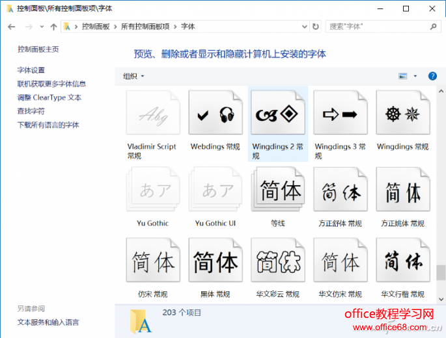Select the 华文仿宋 font icon
The height and width of the screenshot is (338, 446).
341,260
